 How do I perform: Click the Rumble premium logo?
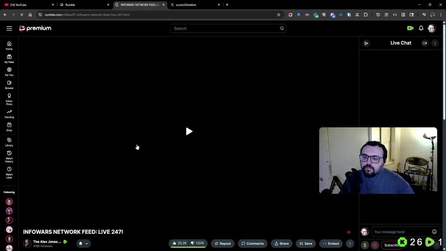pos(35,28)
